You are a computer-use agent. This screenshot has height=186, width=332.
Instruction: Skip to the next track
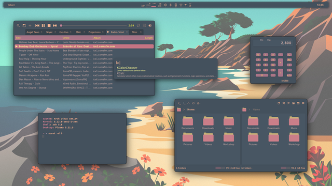[x=55, y=25]
